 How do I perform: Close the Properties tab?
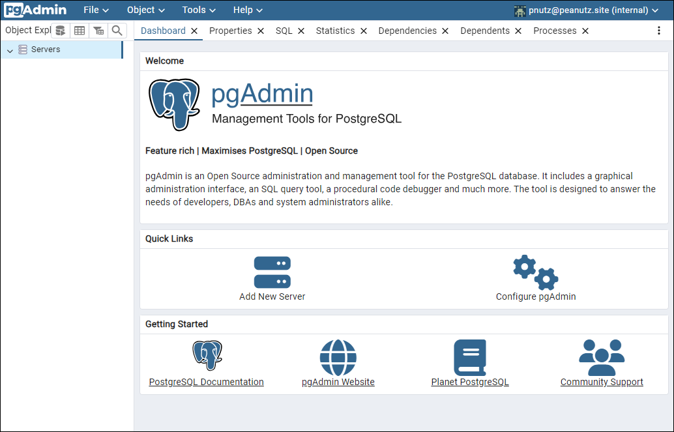click(261, 31)
